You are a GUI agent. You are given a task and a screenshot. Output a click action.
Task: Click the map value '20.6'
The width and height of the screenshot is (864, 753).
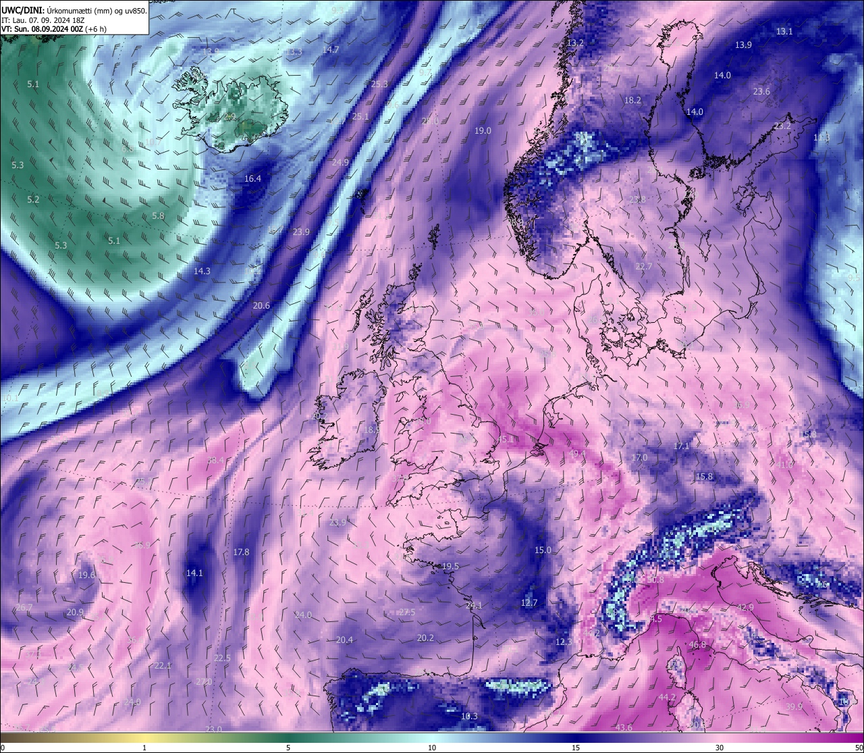click(x=261, y=306)
